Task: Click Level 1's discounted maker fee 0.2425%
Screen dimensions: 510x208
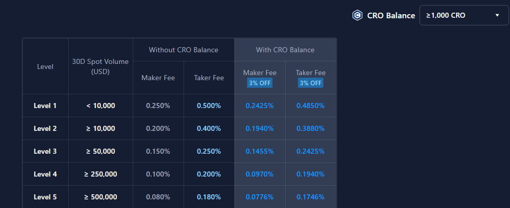Action: 260,106
